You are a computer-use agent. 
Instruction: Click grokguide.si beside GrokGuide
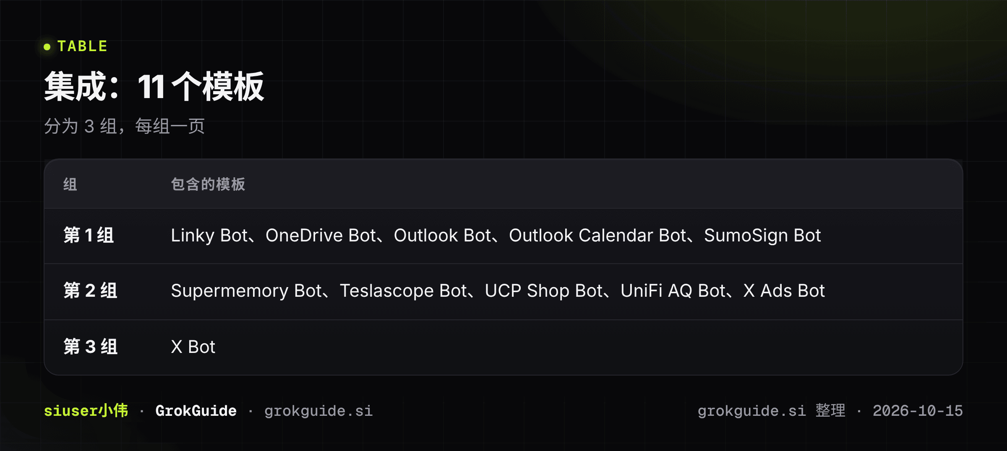coord(318,411)
